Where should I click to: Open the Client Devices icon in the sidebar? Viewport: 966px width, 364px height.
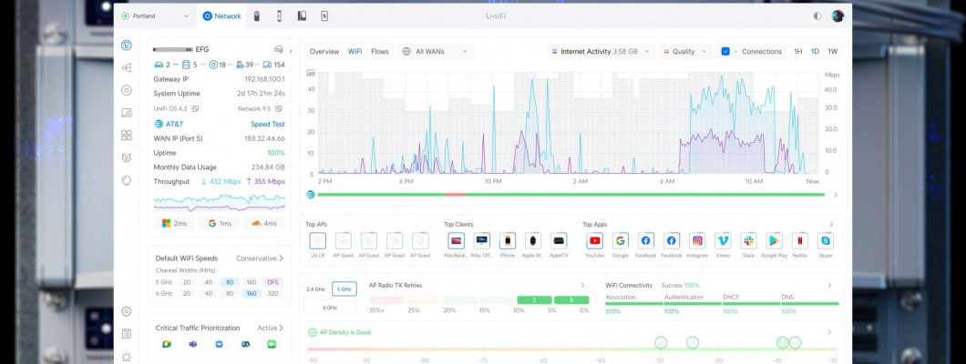[127, 113]
